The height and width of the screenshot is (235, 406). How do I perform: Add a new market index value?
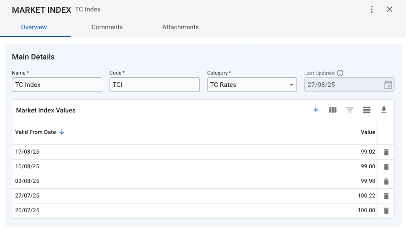316,110
